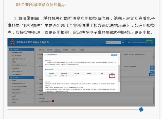Open the 处理 link in the table row
The width and height of the screenshot is (162, 119).
[112, 76]
